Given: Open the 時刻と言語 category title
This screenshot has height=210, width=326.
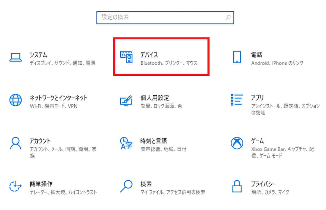Looking at the screenshot, I should [153, 141].
